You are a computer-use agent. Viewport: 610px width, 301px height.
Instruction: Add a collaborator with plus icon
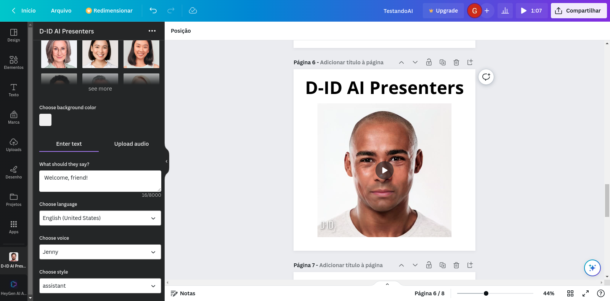tap(487, 11)
